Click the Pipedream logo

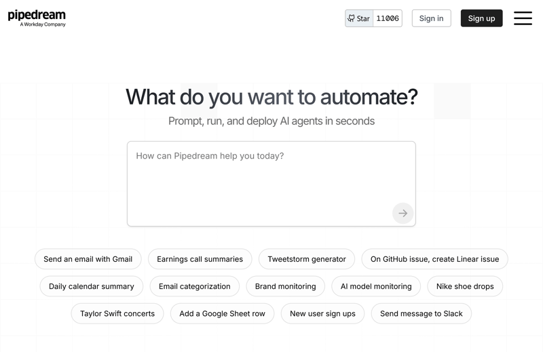(37, 18)
